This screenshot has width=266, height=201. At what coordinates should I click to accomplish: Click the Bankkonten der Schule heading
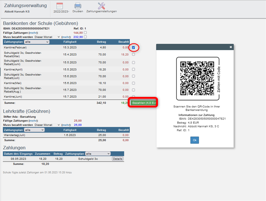pyautogui.click(x=40, y=23)
